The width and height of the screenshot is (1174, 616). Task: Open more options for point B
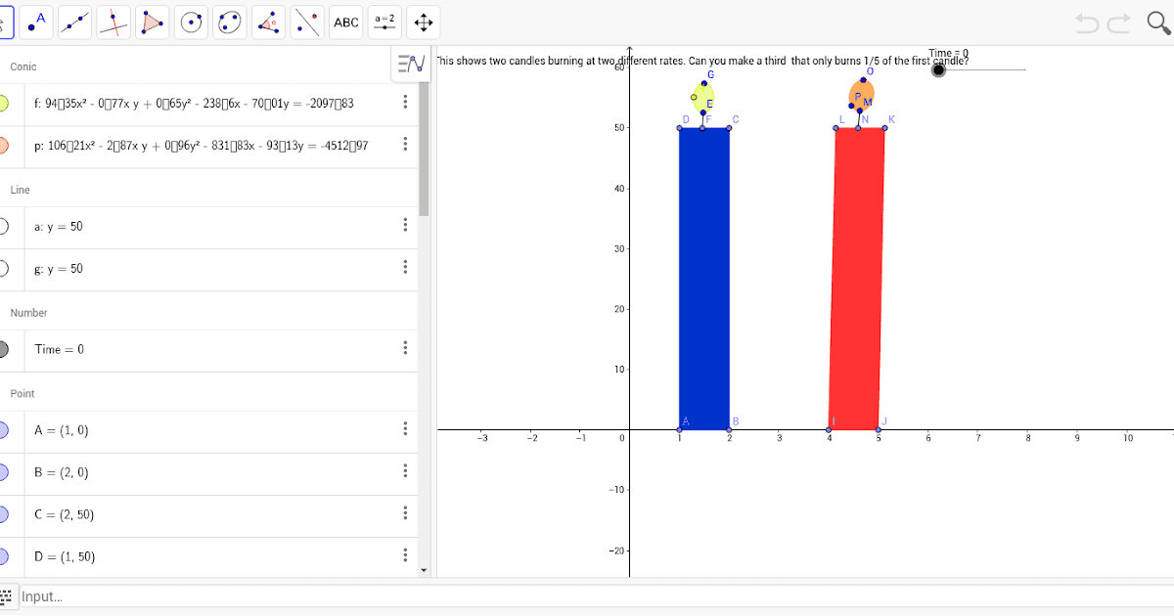pyautogui.click(x=405, y=471)
